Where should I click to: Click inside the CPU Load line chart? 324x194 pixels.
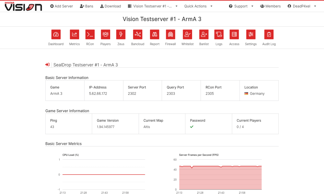tap(104, 174)
